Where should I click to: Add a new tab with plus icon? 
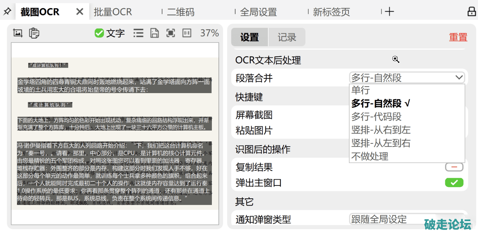pyautogui.click(x=389, y=12)
